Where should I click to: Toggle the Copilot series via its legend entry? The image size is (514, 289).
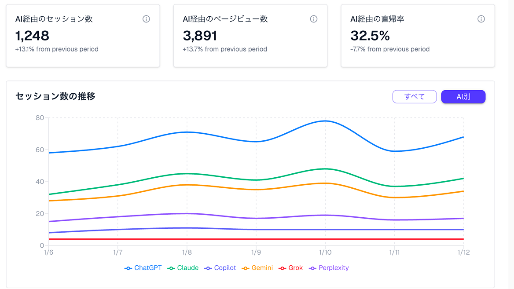tap(220, 267)
